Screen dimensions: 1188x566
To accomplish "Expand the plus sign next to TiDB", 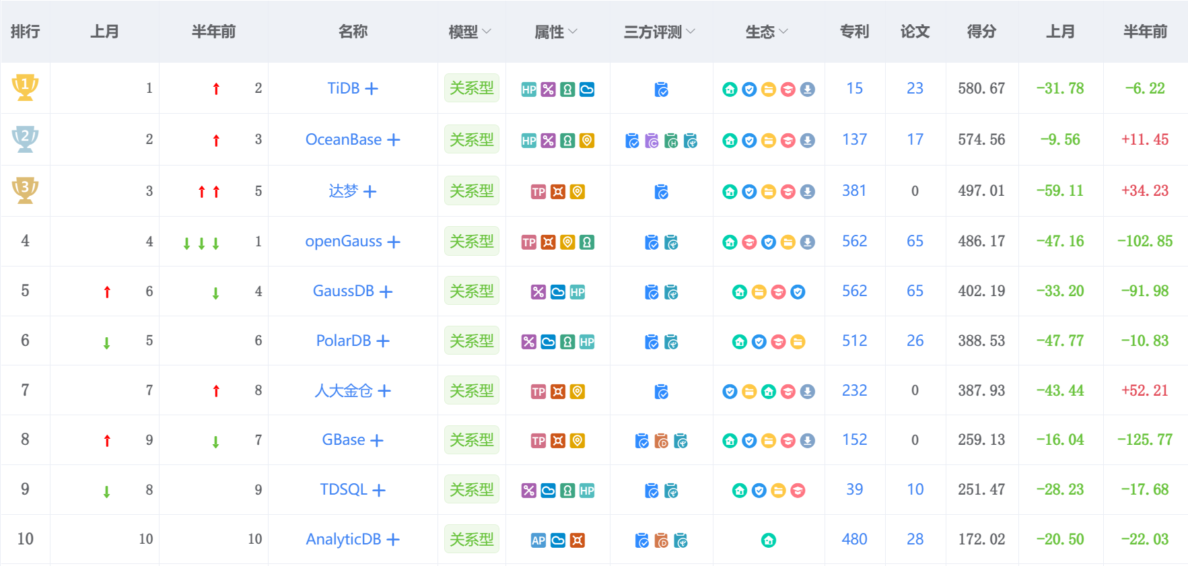I will [x=372, y=89].
